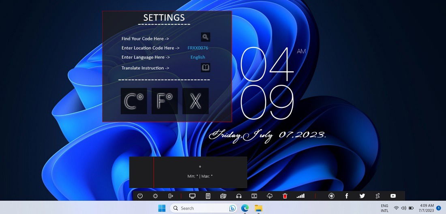Open the Documents icon in dock
Image resolution: width=446 pixels, height=214 pixels.
pyautogui.click(x=208, y=196)
